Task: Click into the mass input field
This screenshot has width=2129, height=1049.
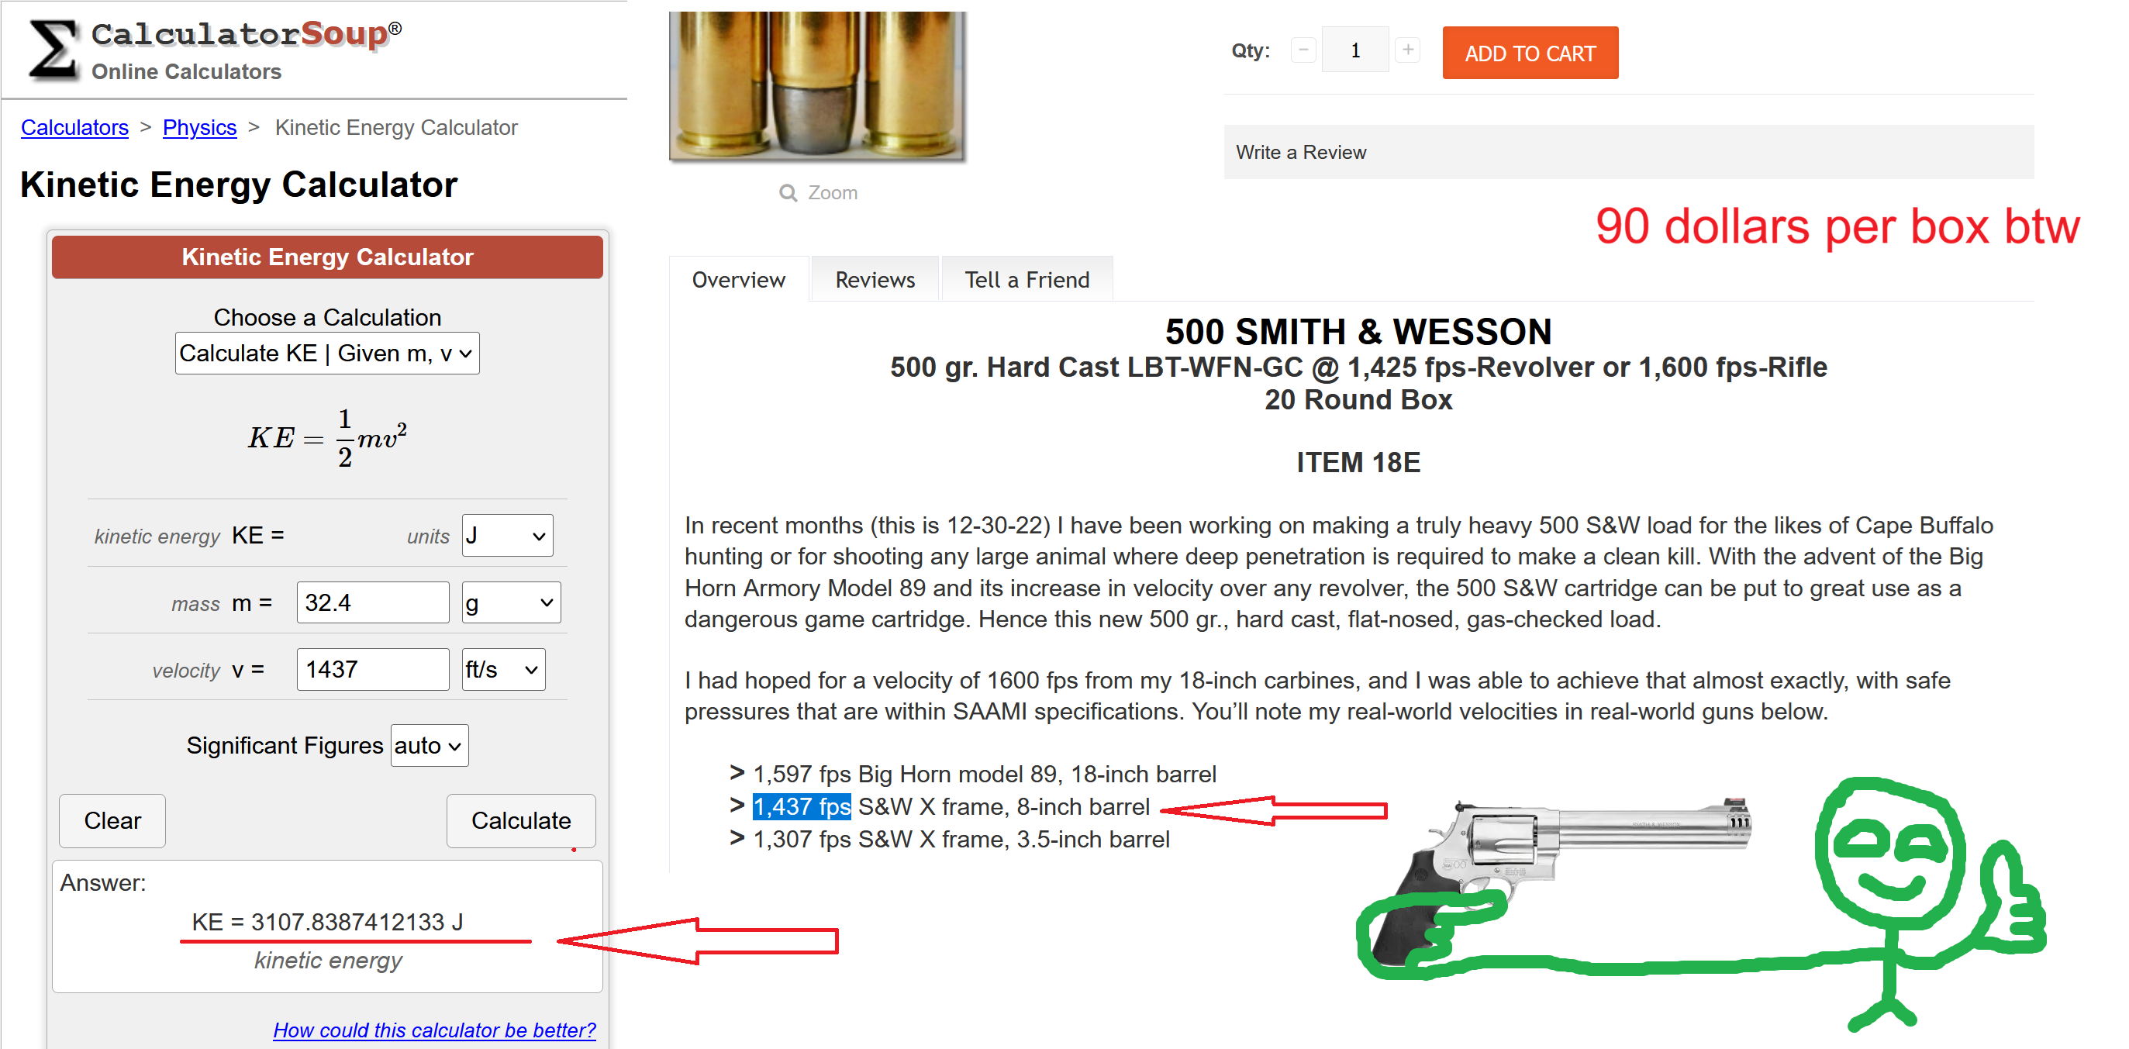Action: [x=372, y=602]
